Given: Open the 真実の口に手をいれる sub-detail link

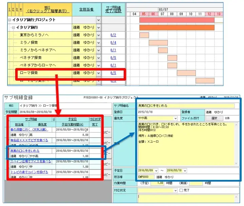Looking at the screenshot, I should coord(25,150).
